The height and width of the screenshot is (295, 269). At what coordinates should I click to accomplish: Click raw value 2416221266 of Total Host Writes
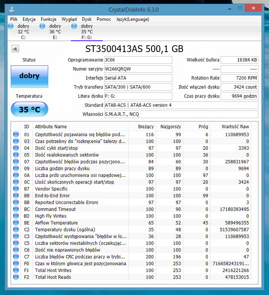[235, 270]
